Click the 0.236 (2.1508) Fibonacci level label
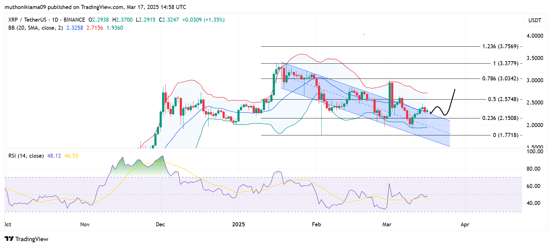Image resolution: width=552 pixels, height=247 pixels. (x=500, y=118)
